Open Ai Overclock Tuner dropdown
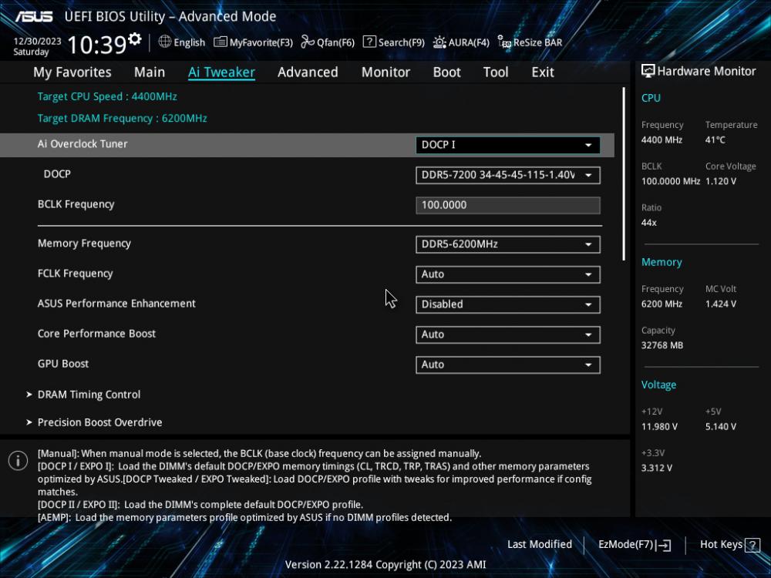This screenshot has width=771, height=578. 507,145
